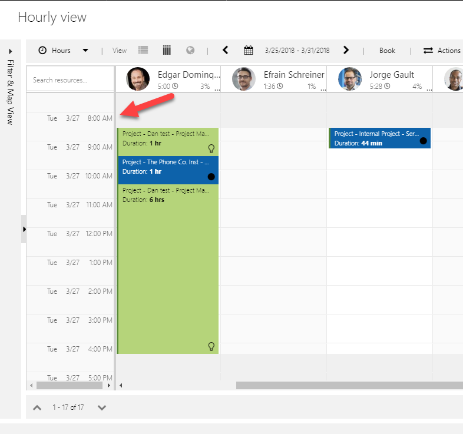Go to previous page of resources
Viewport: 463px width, 434px height.
[x=37, y=408]
